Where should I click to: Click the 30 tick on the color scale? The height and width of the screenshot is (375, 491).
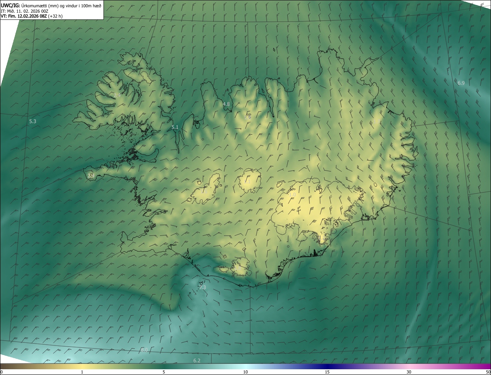click(x=409, y=372)
